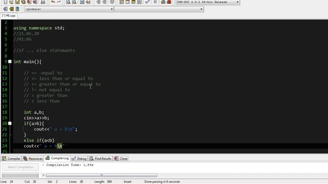Open the Find dialog magnifier icon
328x184 pixels.
(x=68, y=2)
